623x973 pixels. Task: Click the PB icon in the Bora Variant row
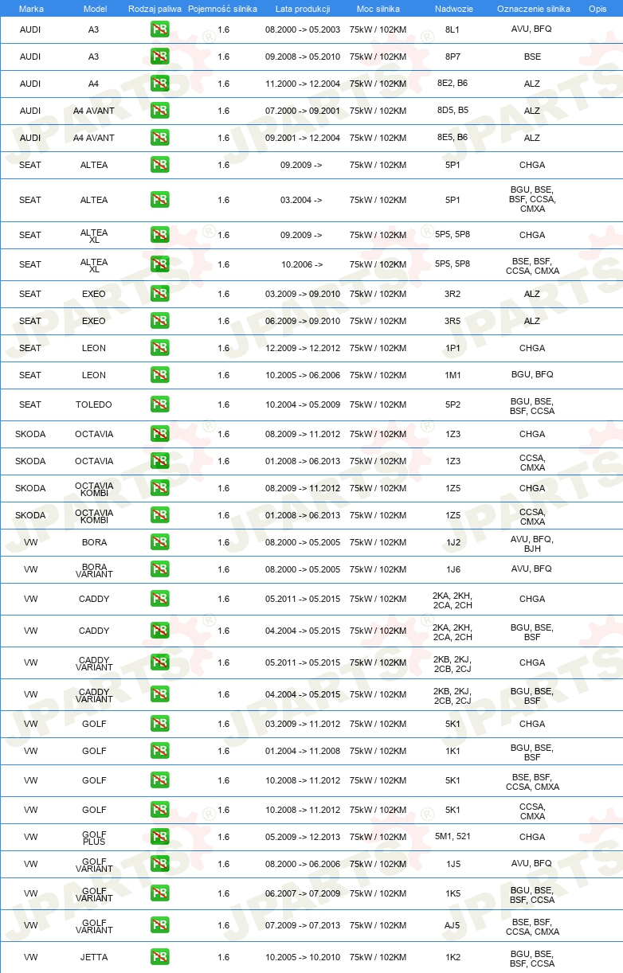[x=159, y=569]
